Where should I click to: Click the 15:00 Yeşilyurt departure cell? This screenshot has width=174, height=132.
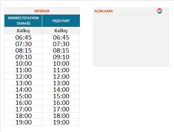61,96
